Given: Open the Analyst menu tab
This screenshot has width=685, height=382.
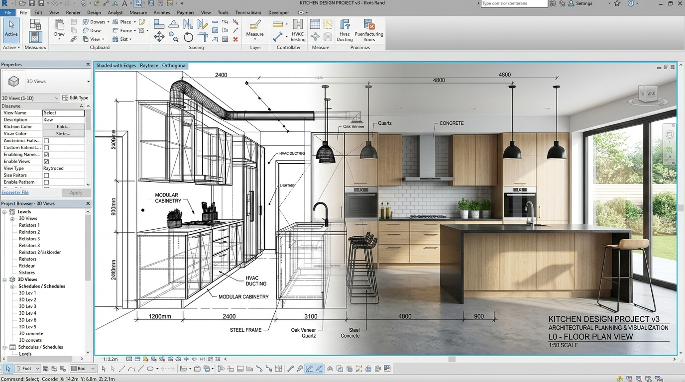Looking at the screenshot, I should (x=115, y=12).
